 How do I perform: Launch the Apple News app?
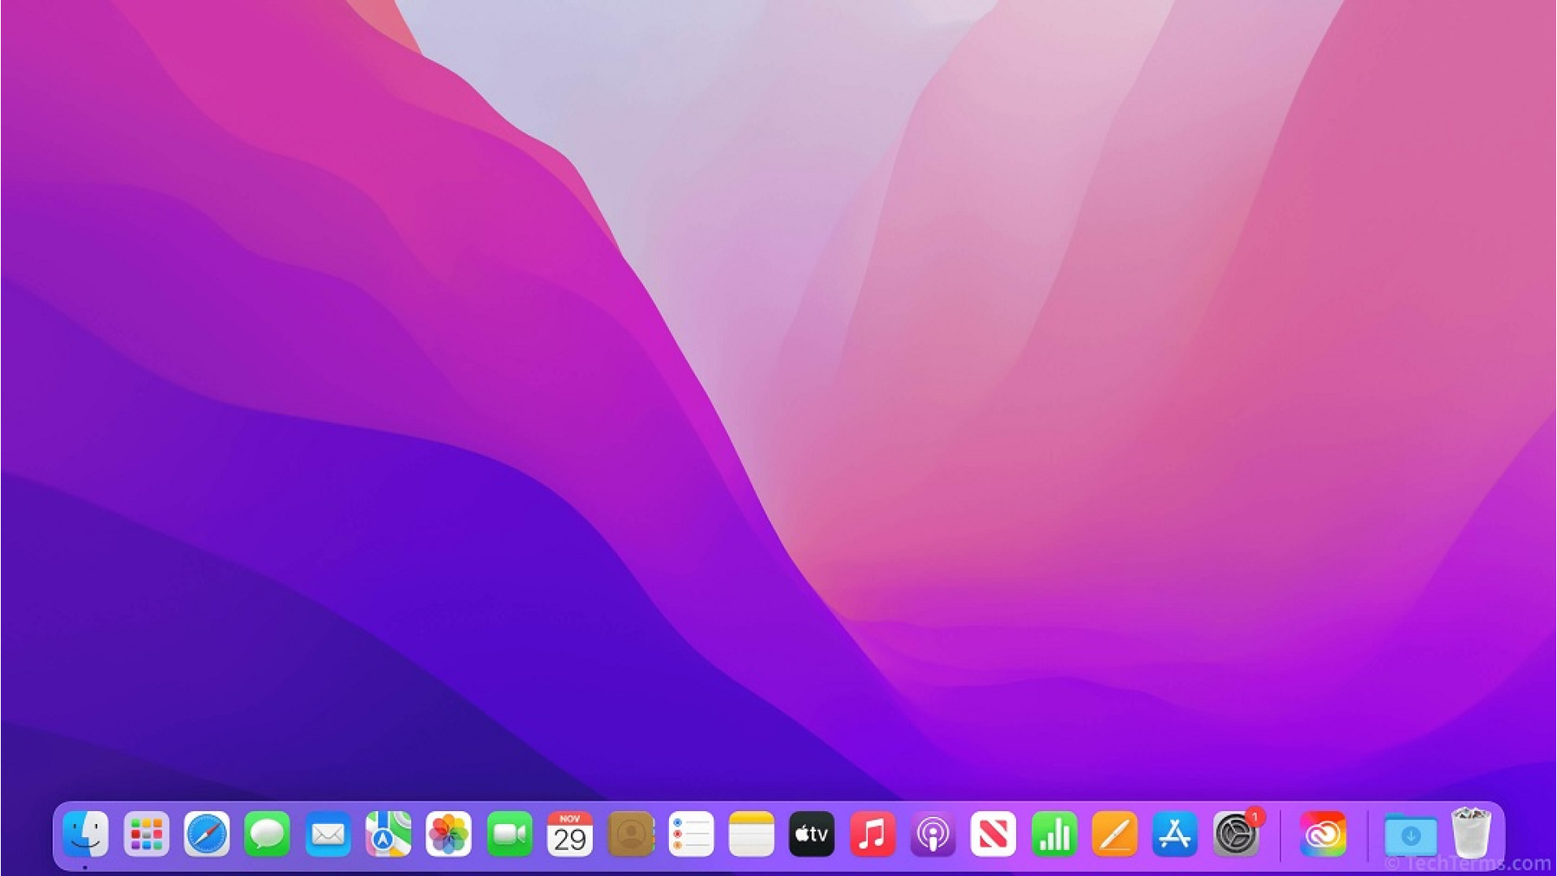tap(993, 834)
